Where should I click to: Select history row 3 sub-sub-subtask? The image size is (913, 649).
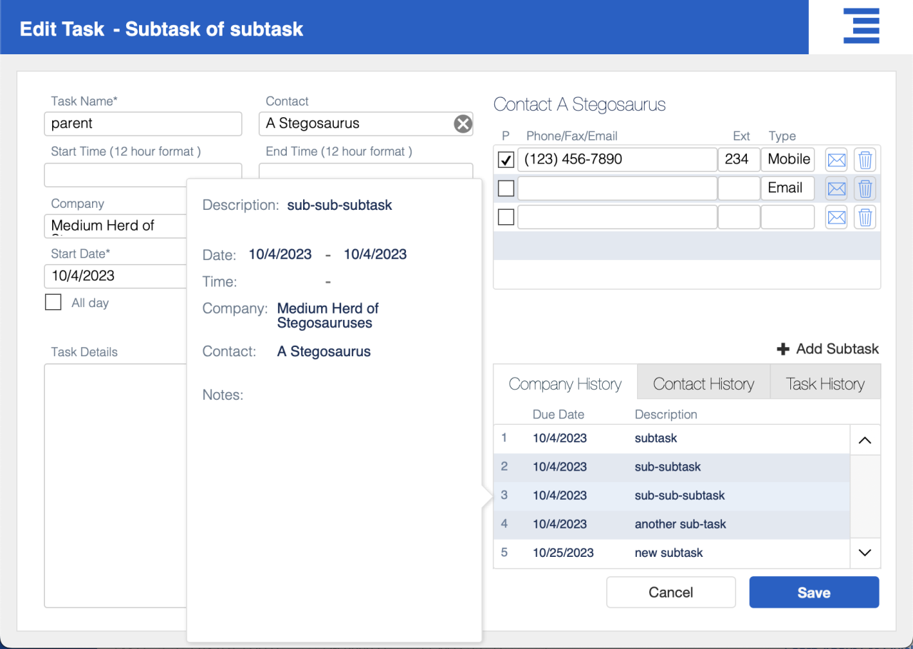671,495
